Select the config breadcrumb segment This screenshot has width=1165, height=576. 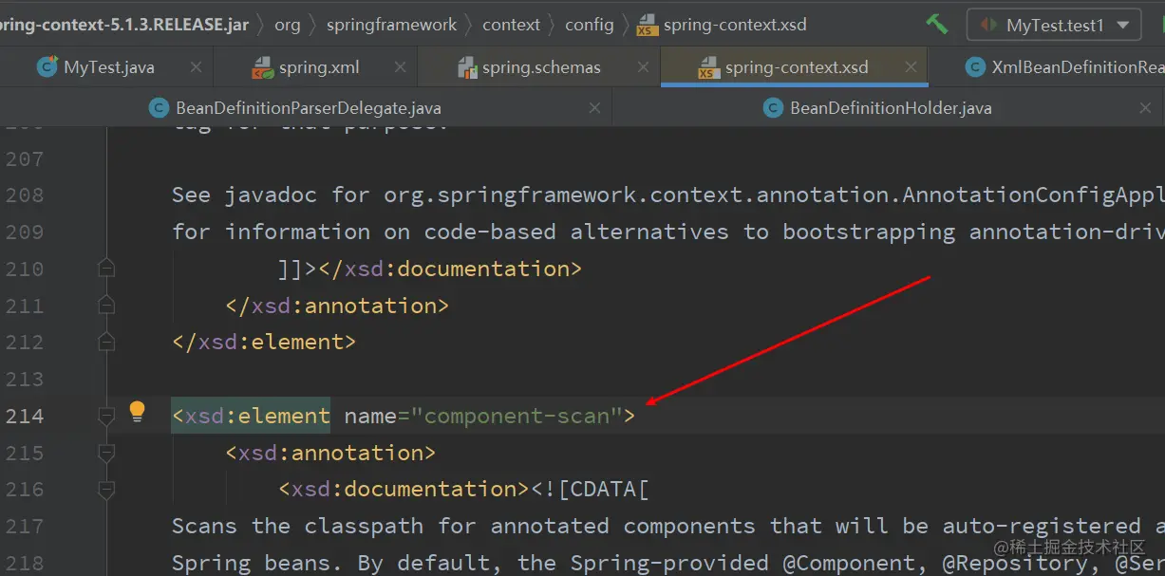point(590,25)
